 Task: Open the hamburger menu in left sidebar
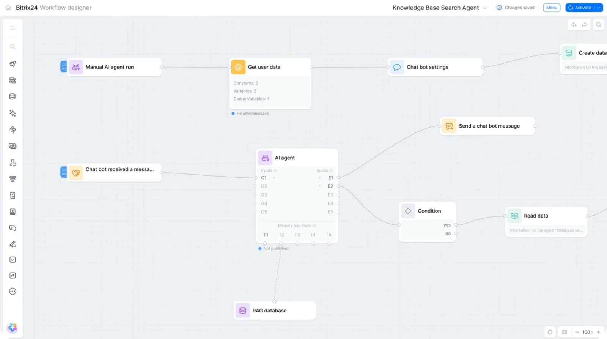coord(13,28)
